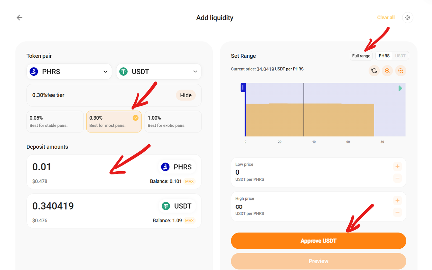This screenshot has width=432, height=270.
Task: Click MAX for USDT balance
Action: pyautogui.click(x=189, y=221)
